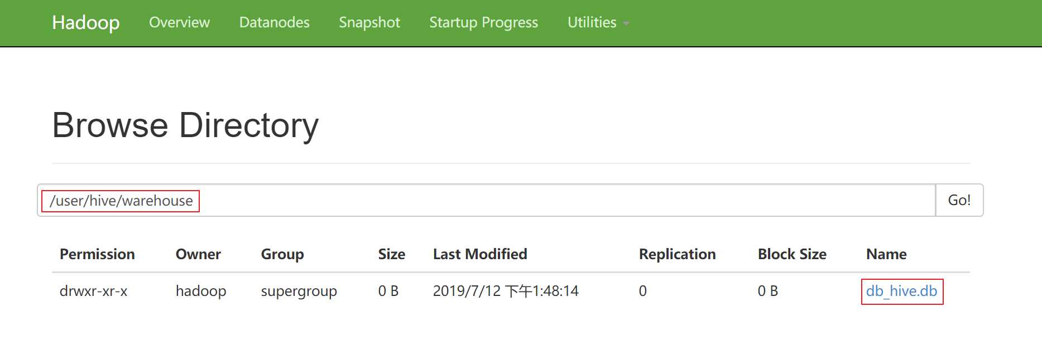Click the caret arrow beside Utilities
Image resolution: width=1042 pixels, height=345 pixels.
click(626, 23)
